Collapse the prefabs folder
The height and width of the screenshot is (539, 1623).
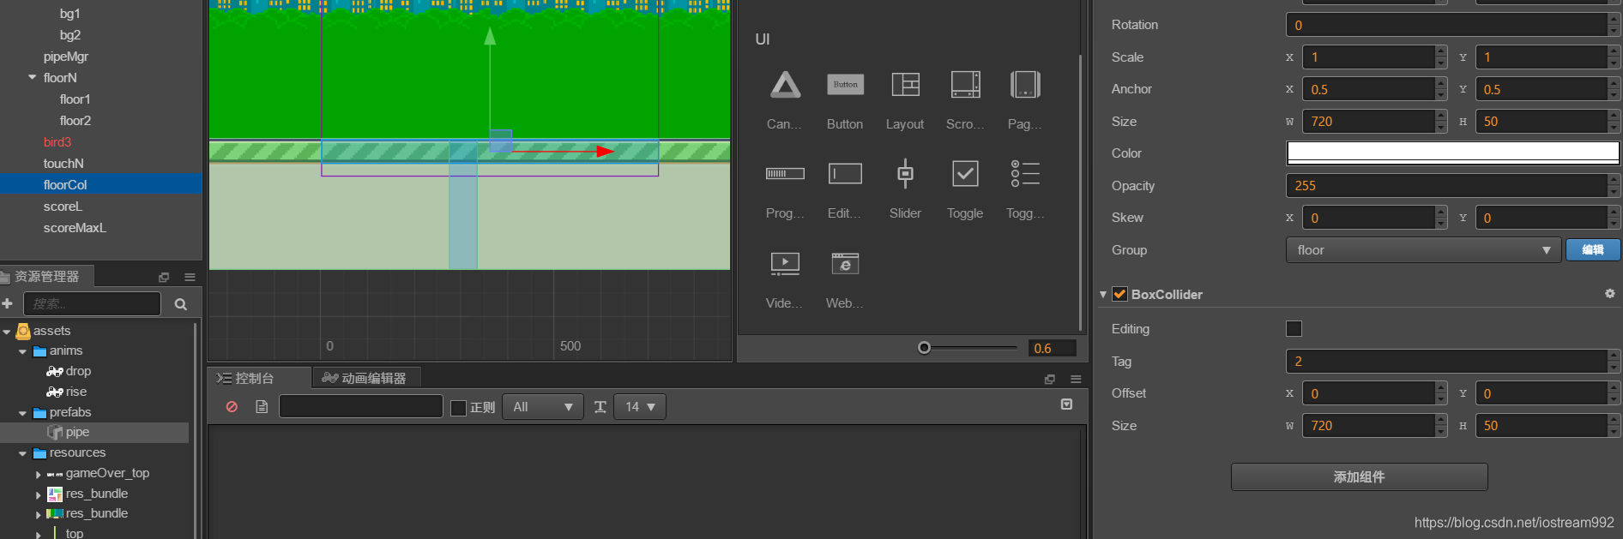point(22,413)
